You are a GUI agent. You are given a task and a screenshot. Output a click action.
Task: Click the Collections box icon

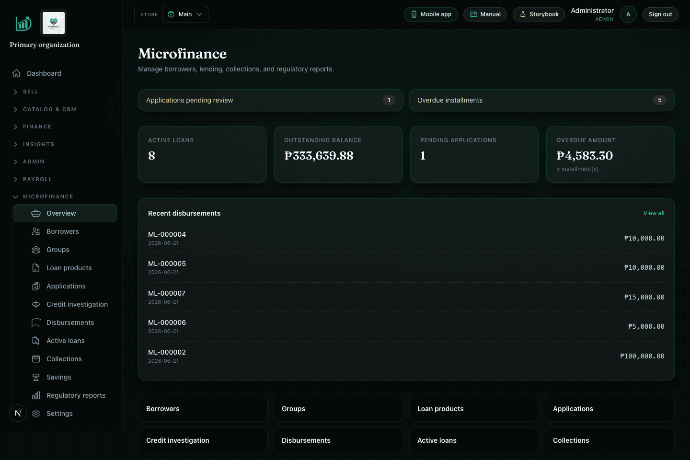pos(36,359)
